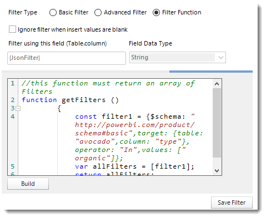Click the Build button
The image size is (266, 218).
(28, 184)
